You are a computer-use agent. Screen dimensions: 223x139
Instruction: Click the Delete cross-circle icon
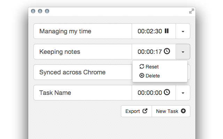(x=142, y=75)
